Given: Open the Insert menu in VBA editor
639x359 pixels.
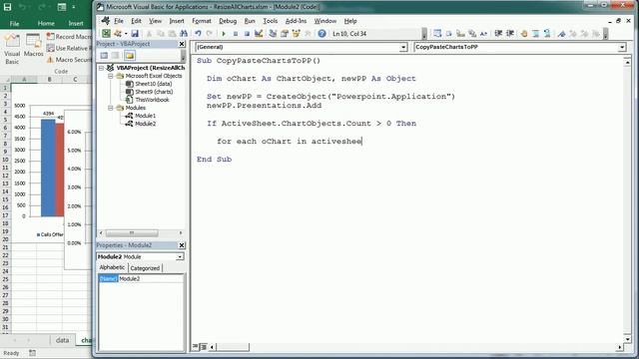Looking at the screenshot, I should point(177,21).
